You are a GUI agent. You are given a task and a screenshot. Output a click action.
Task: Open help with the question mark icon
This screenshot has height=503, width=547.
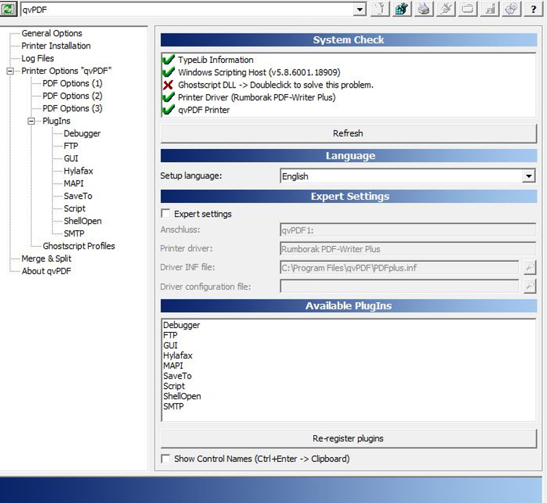pyautogui.click(x=533, y=10)
